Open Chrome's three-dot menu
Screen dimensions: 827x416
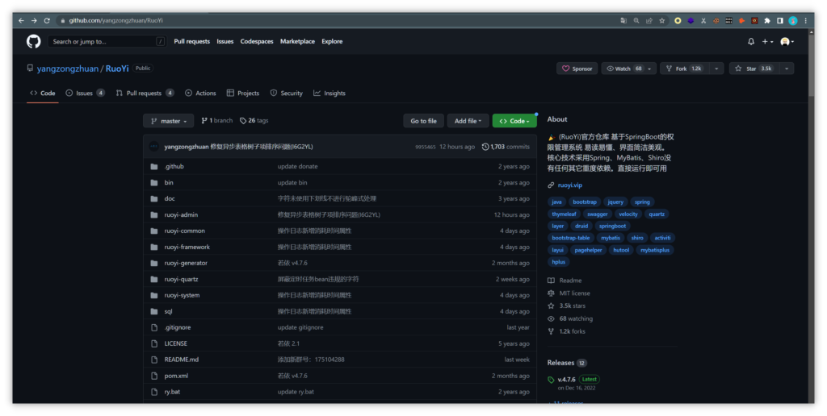click(x=805, y=20)
